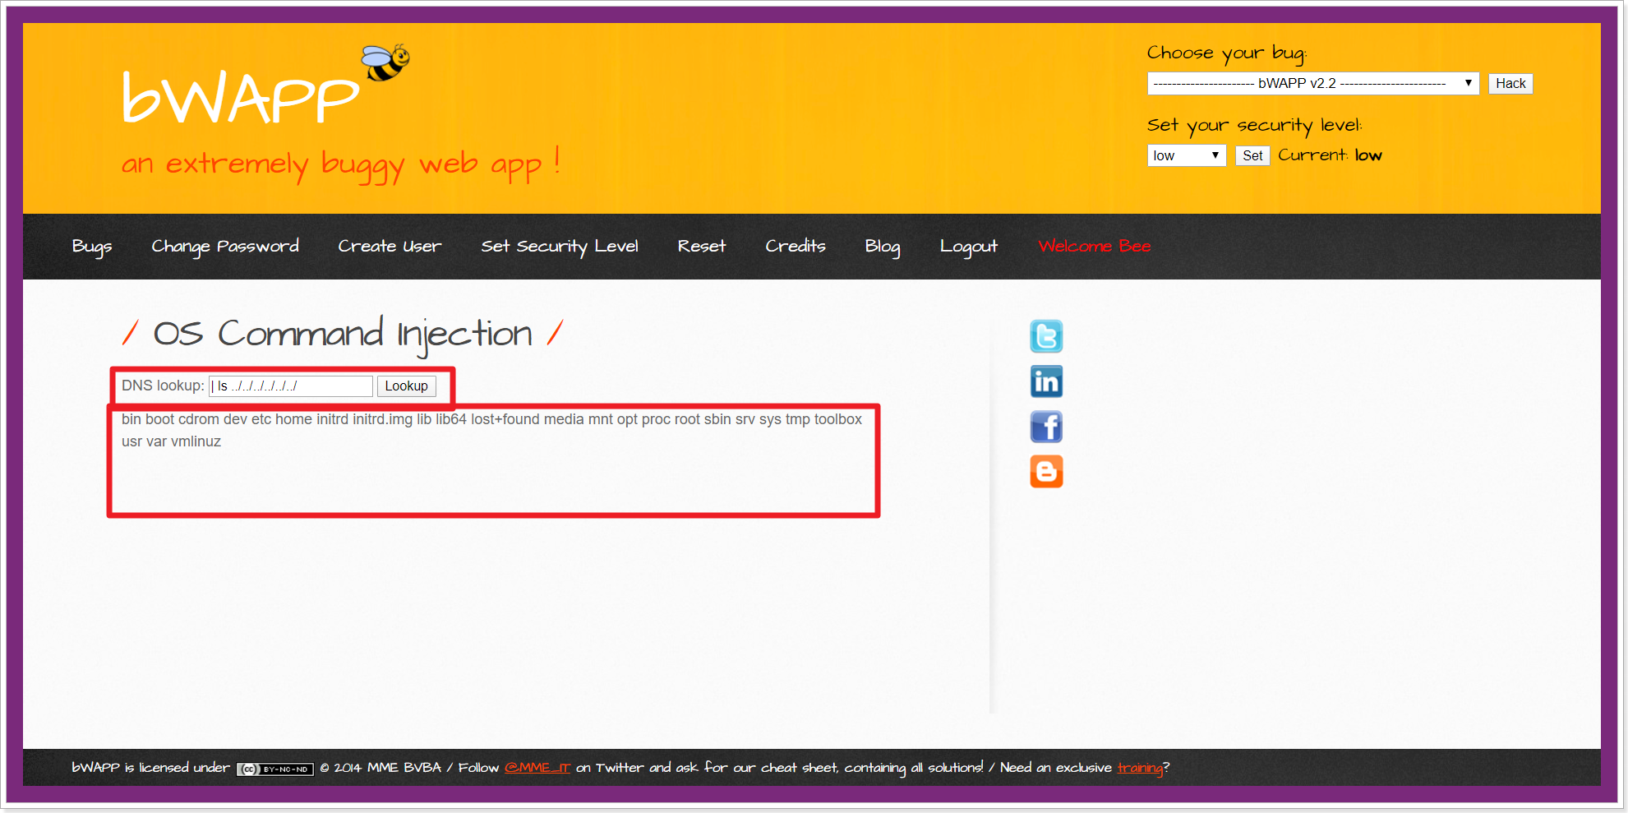The width and height of the screenshot is (1628, 813).
Task: Open Credits in the navigation bar
Action: point(796,247)
